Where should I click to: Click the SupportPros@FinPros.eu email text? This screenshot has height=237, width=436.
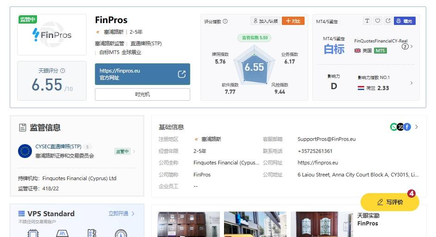tap(326, 139)
